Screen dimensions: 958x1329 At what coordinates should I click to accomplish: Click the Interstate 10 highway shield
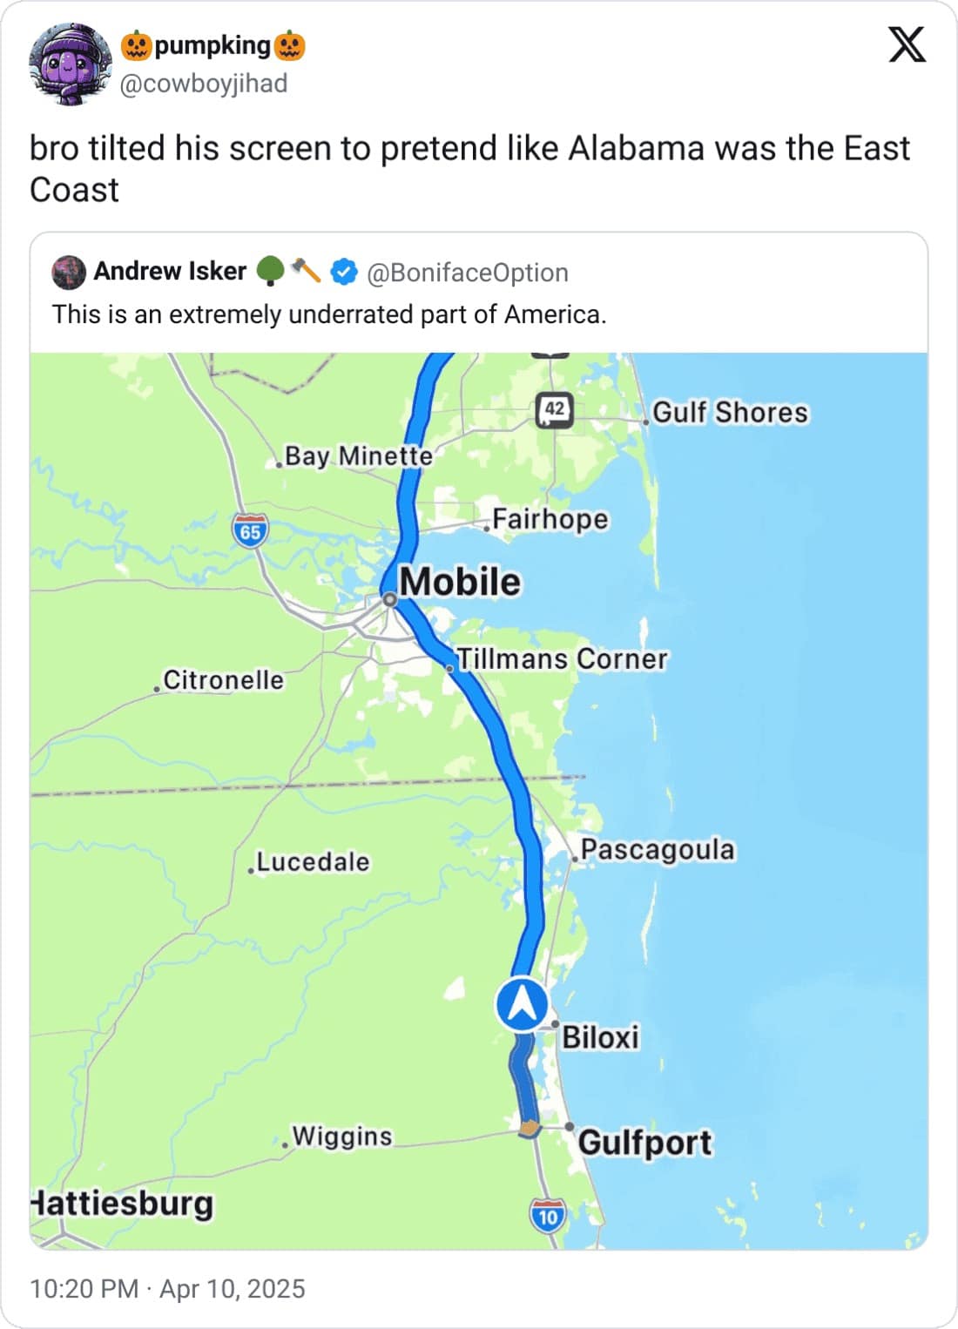pyautogui.click(x=547, y=1216)
